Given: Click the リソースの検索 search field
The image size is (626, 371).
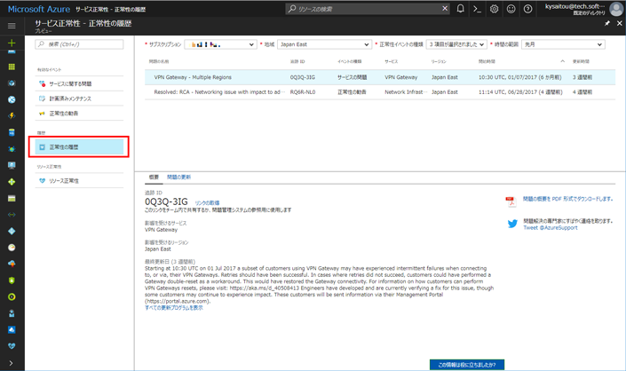Looking at the screenshot, I should pos(368,9).
